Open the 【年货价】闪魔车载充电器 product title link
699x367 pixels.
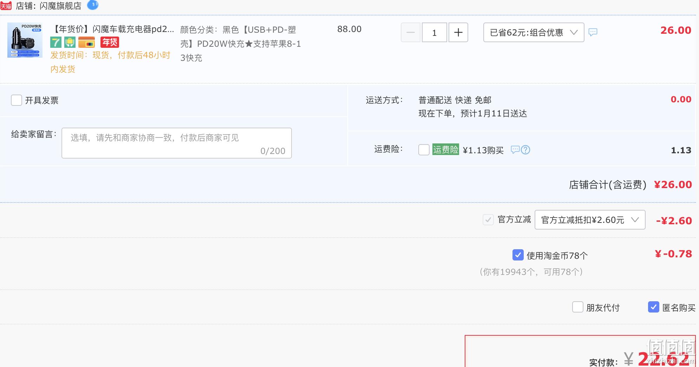click(x=112, y=29)
